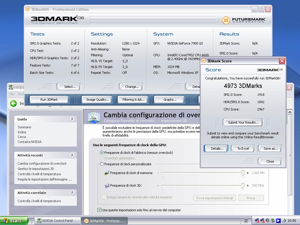300x225 pixels.
Task: Click the Close button in the Score dialog
Action: pos(270,161)
